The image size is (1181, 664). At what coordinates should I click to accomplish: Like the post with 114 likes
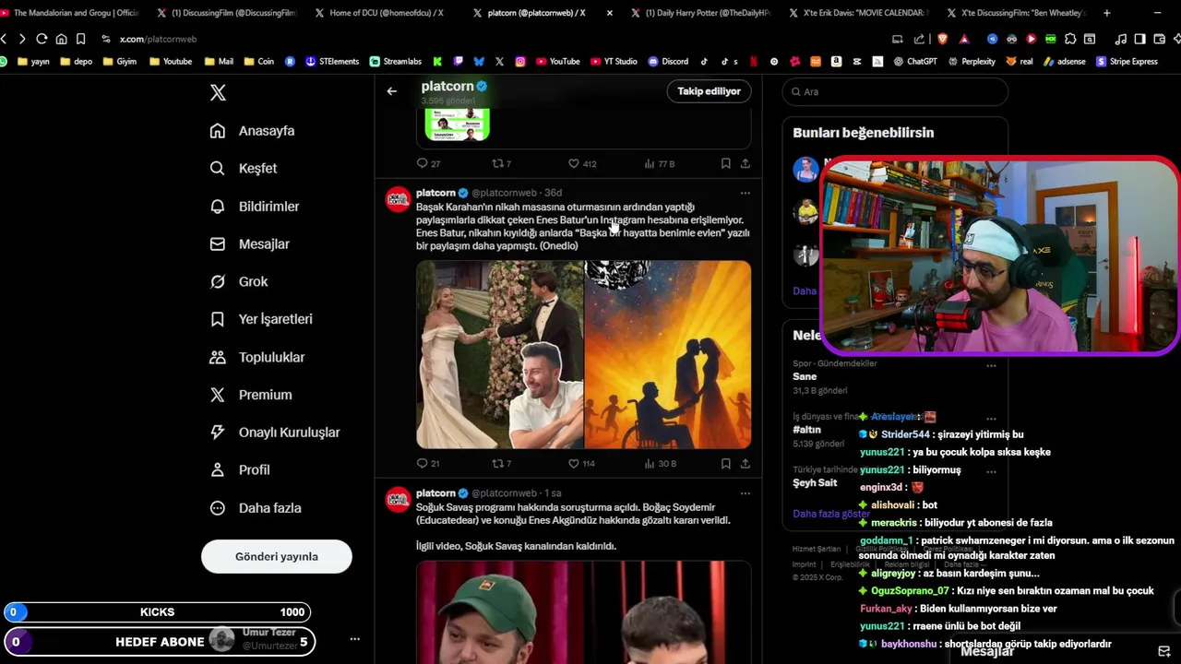click(581, 463)
